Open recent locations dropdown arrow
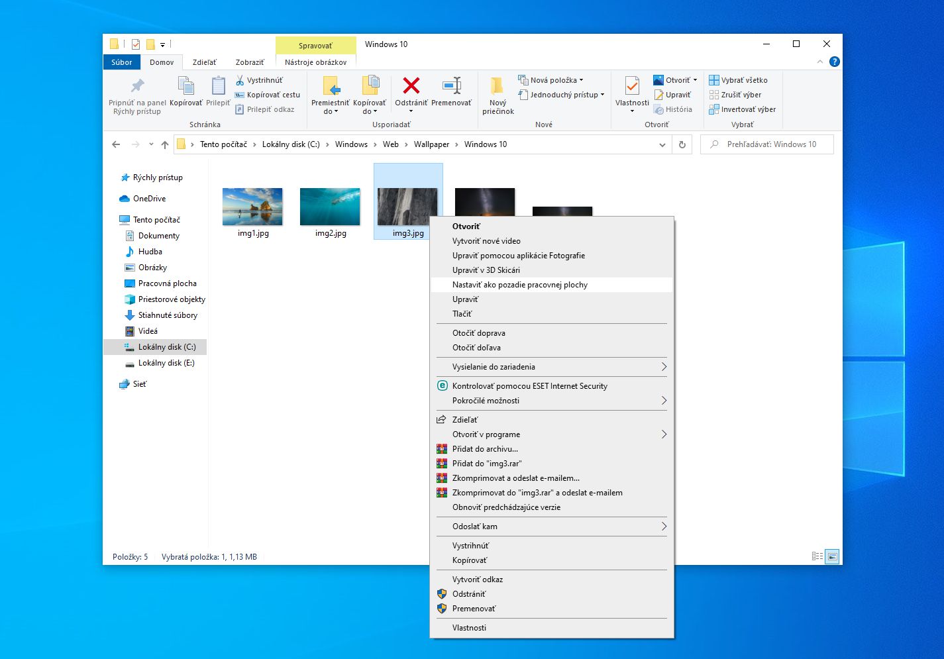Screen dimensions: 944x659 (151, 144)
